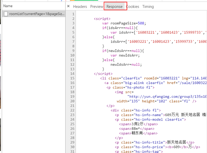Switch to the Timing tab
This screenshot has height=153, width=207.
pos(148,7)
